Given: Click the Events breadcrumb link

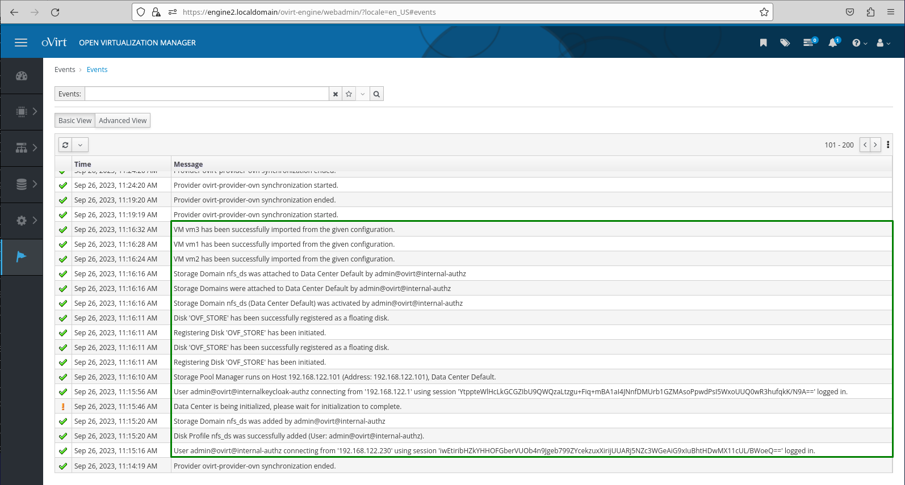Looking at the screenshot, I should pyautogui.click(x=97, y=70).
